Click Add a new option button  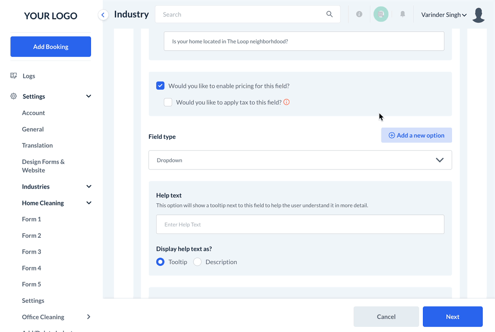point(416,135)
